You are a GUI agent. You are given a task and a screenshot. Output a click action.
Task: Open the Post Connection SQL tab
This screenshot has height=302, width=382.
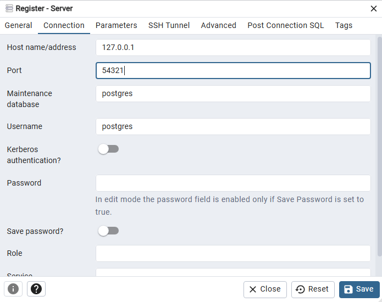286,25
